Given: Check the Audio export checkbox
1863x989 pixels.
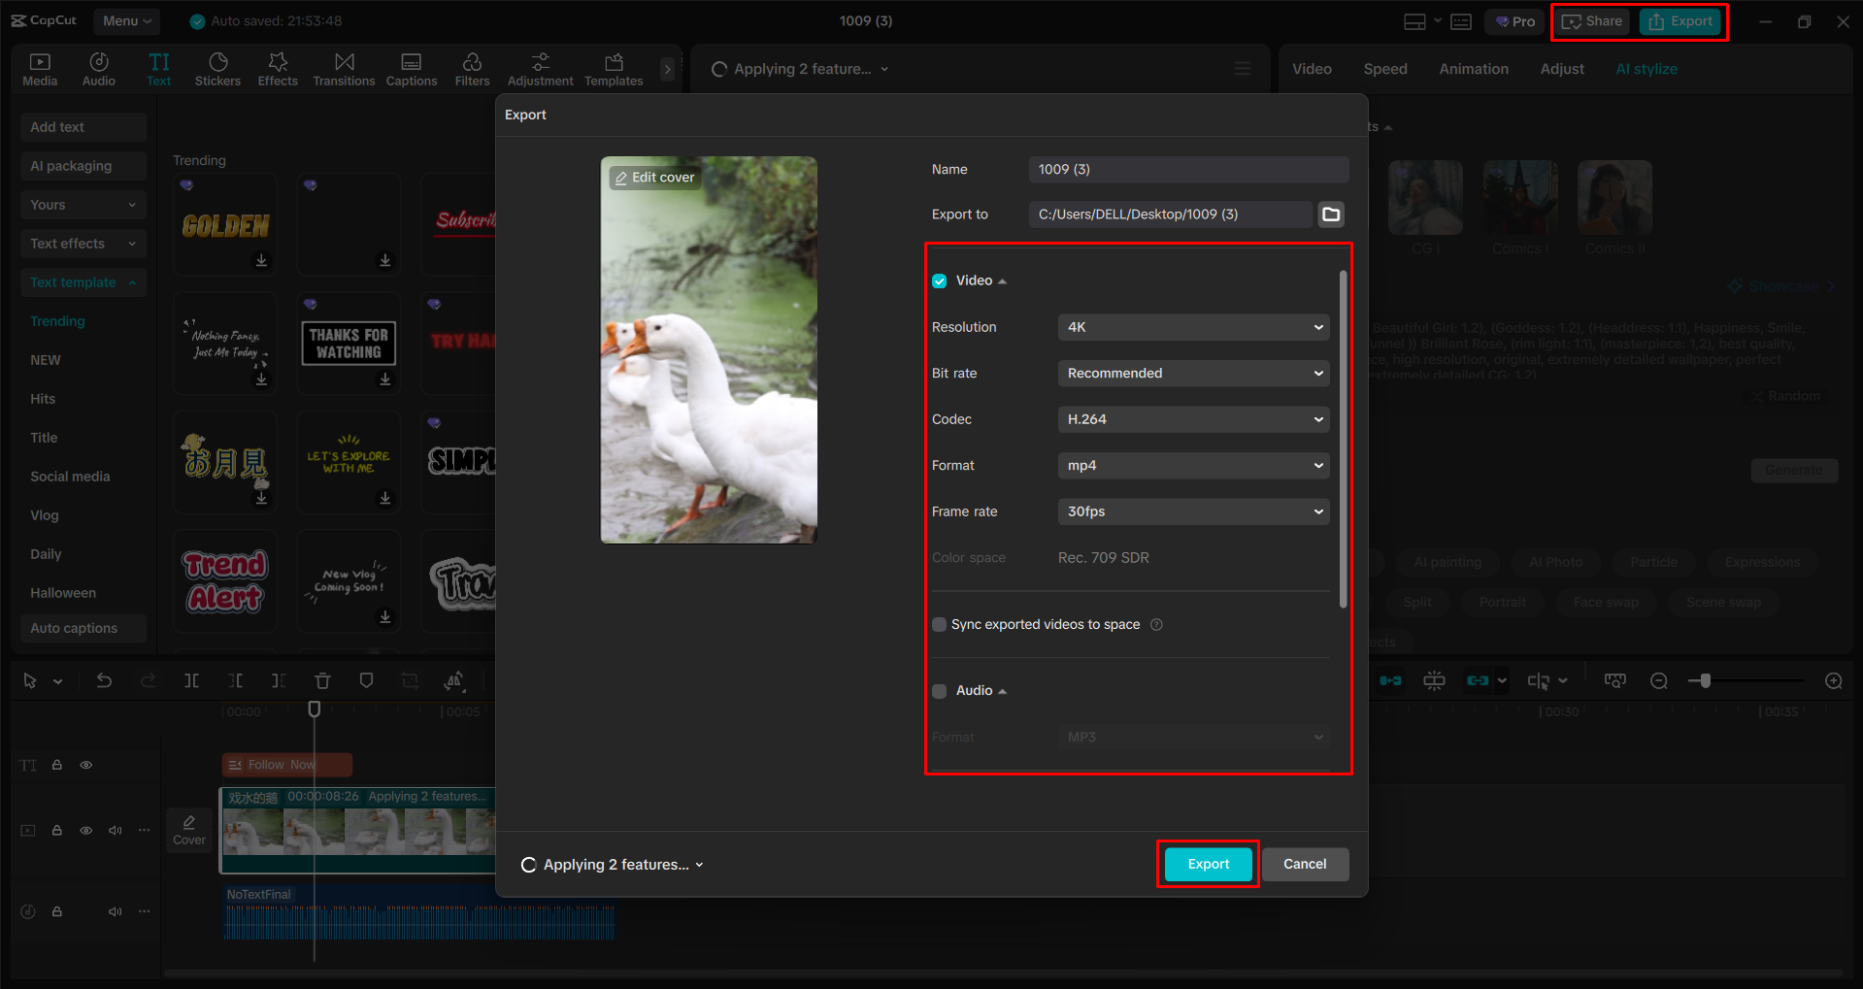Looking at the screenshot, I should click(x=939, y=690).
